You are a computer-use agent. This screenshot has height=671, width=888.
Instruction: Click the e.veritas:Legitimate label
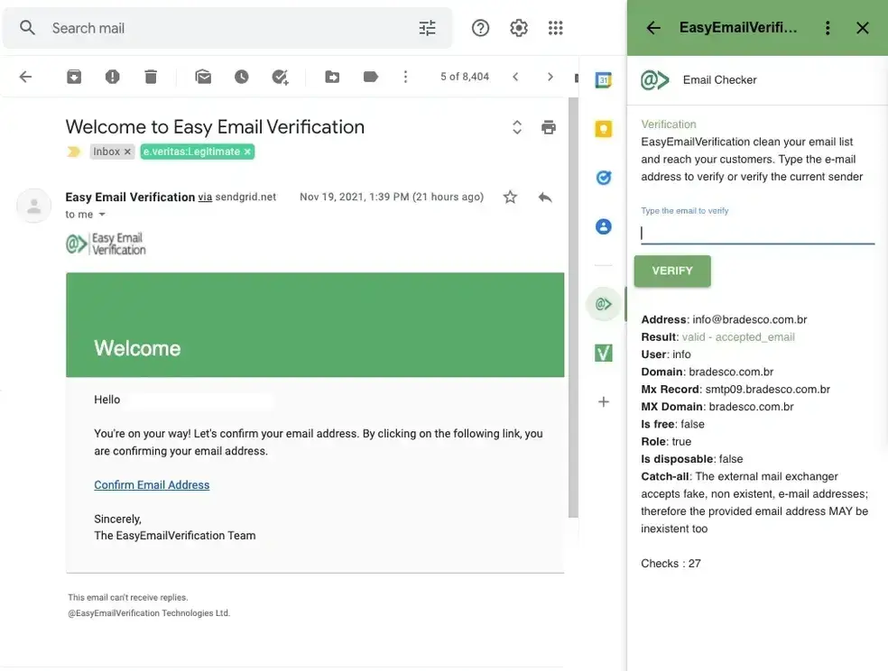pos(191,152)
